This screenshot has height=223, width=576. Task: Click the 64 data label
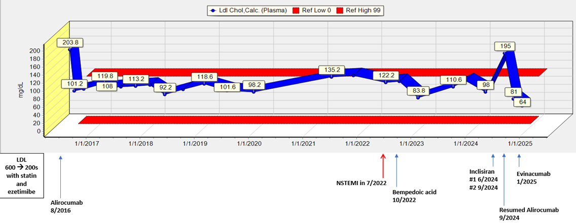522,102
